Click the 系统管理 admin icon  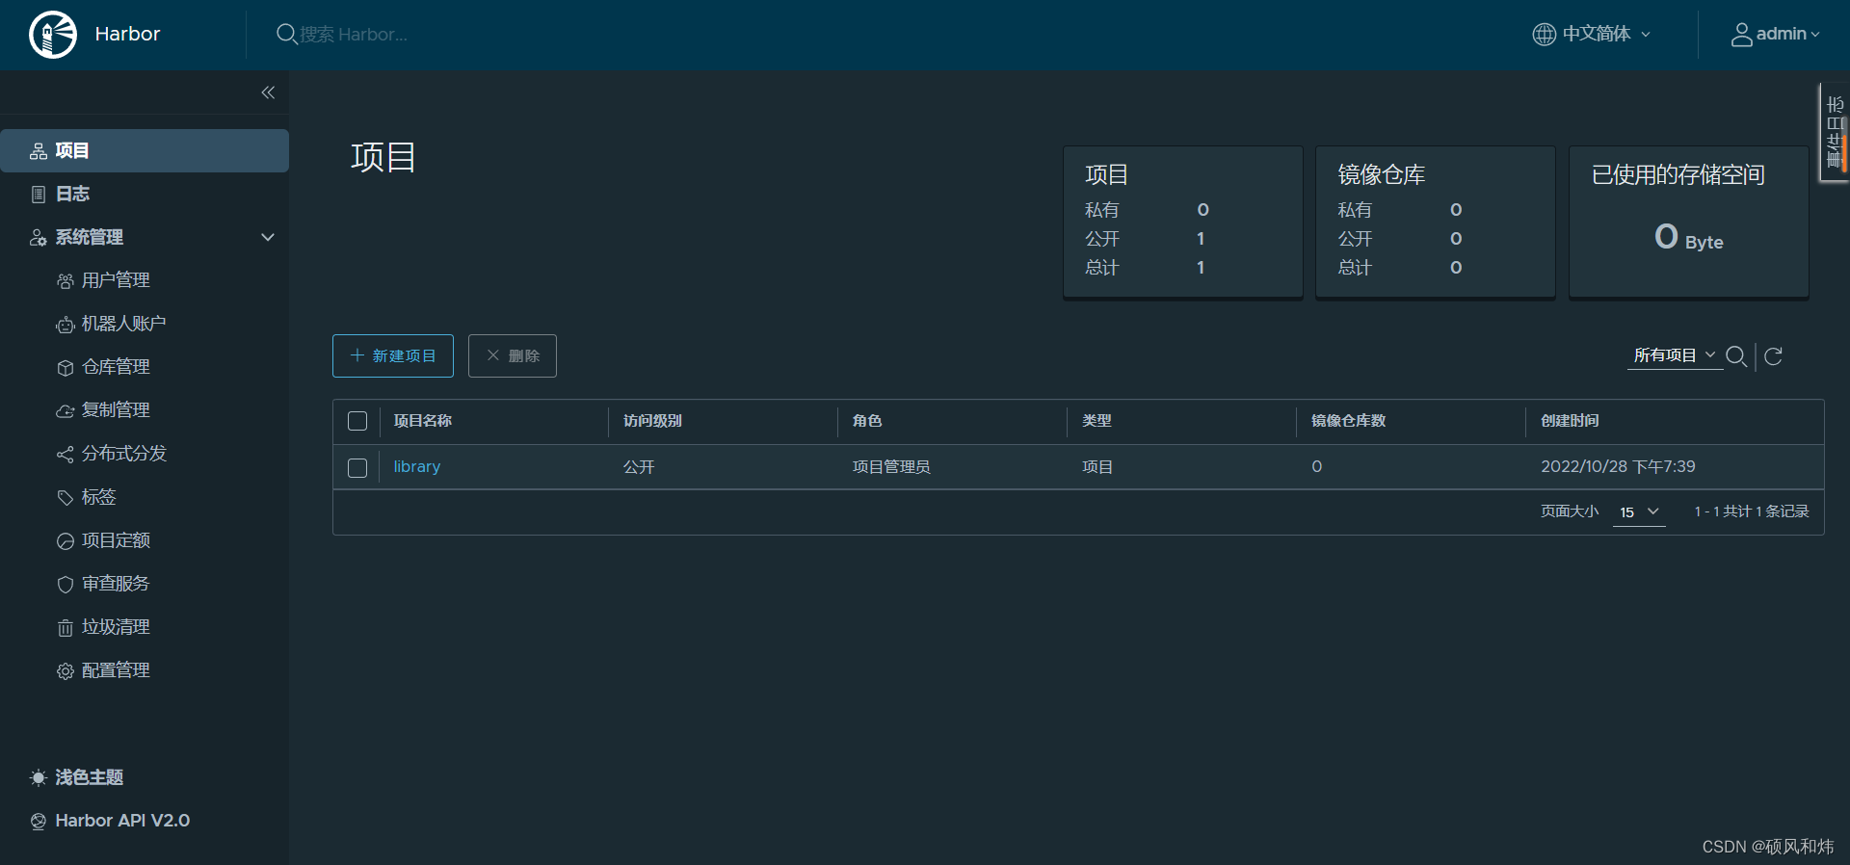(39, 238)
